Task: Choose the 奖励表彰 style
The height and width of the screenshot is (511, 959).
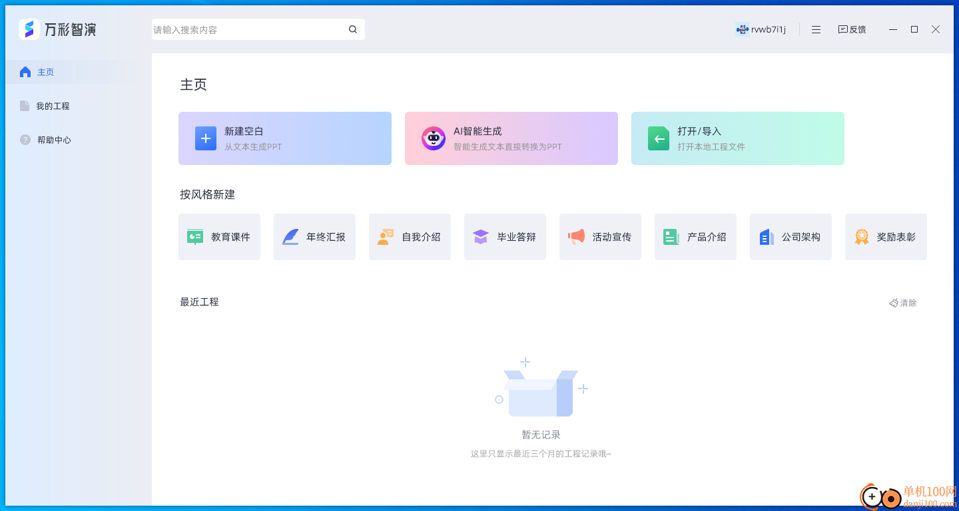Action: coord(886,237)
